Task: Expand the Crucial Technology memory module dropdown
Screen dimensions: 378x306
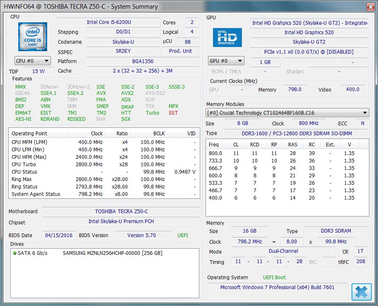Action: [x=287, y=113]
